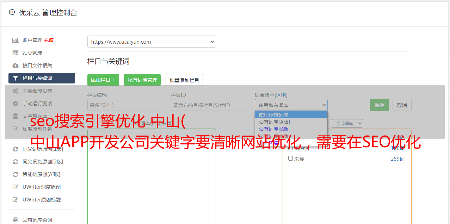Image resolution: width=450 pixels, height=224 pixels.
Task: Click the cloud upload icon beside 接口文件相关
Action: pos(16,66)
